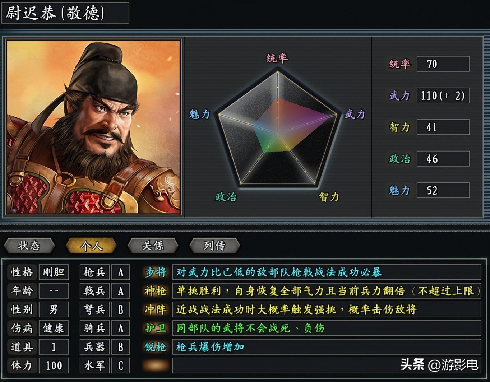Switch to the 状态 (Status) tab
The height and width of the screenshot is (382, 490).
click(29, 246)
